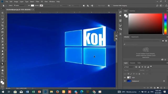The height and width of the screenshot is (94, 168).
Task: Switch to the Adjustments tab
Action: tap(135, 37)
